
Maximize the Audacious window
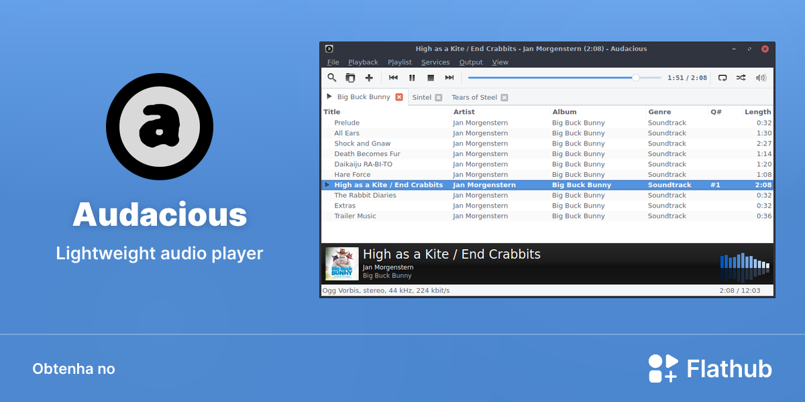[749, 49]
